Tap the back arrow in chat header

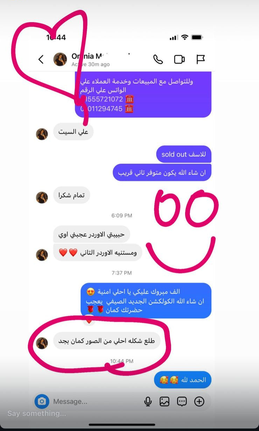(x=41, y=60)
